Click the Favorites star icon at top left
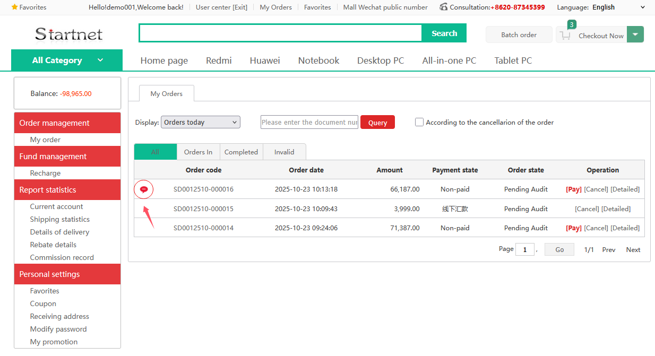Viewport: 655px width, 356px height. (x=14, y=7)
